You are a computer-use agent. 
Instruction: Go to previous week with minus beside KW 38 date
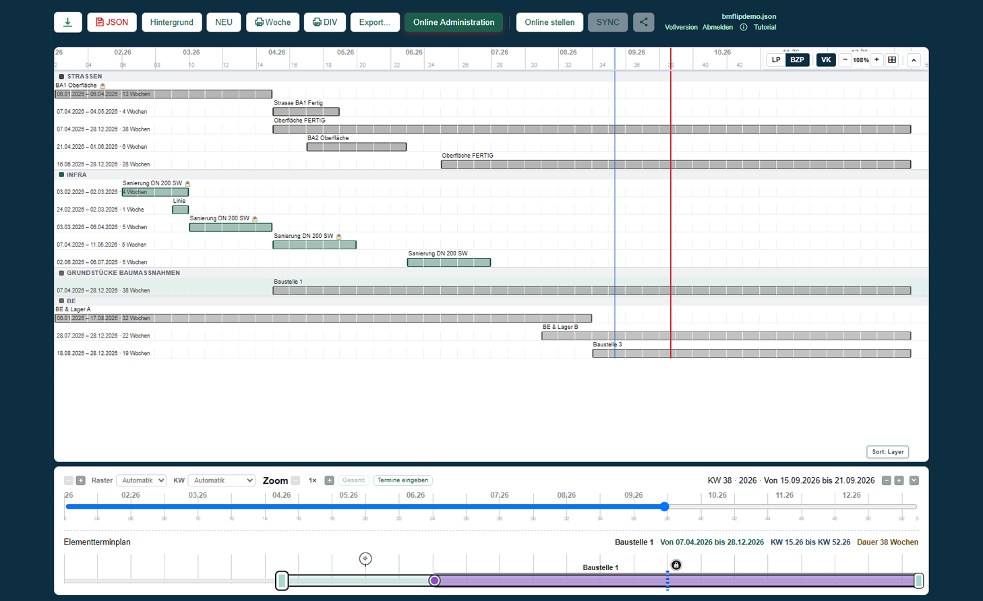point(887,480)
